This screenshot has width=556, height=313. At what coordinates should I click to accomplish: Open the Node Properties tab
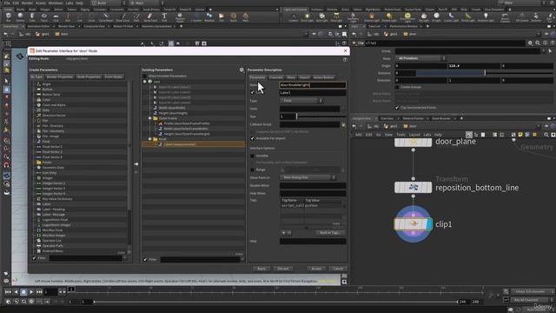tap(89, 77)
